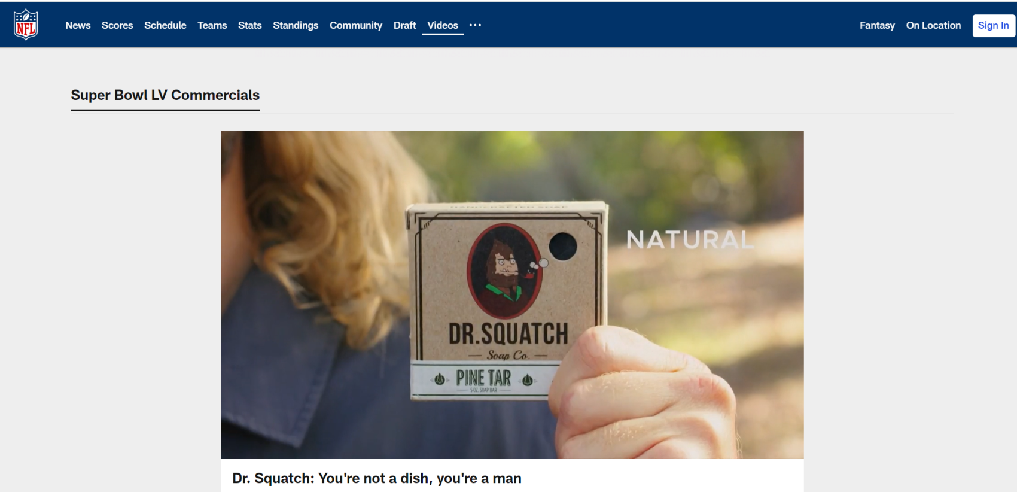Open the Stats page
This screenshot has height=492, width=1017.
click(250, 25)
